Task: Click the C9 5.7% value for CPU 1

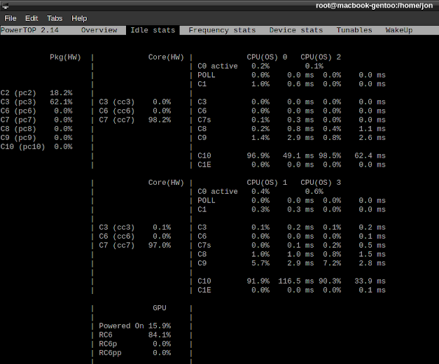Action: point(260,263)
